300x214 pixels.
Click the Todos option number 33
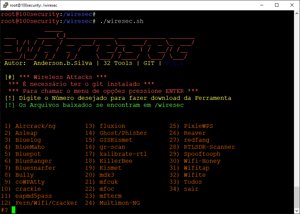point(185,182)
